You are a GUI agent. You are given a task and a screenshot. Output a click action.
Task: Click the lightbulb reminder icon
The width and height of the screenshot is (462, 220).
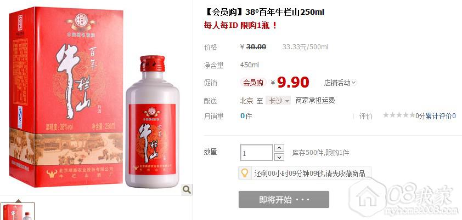coord(245,173)
